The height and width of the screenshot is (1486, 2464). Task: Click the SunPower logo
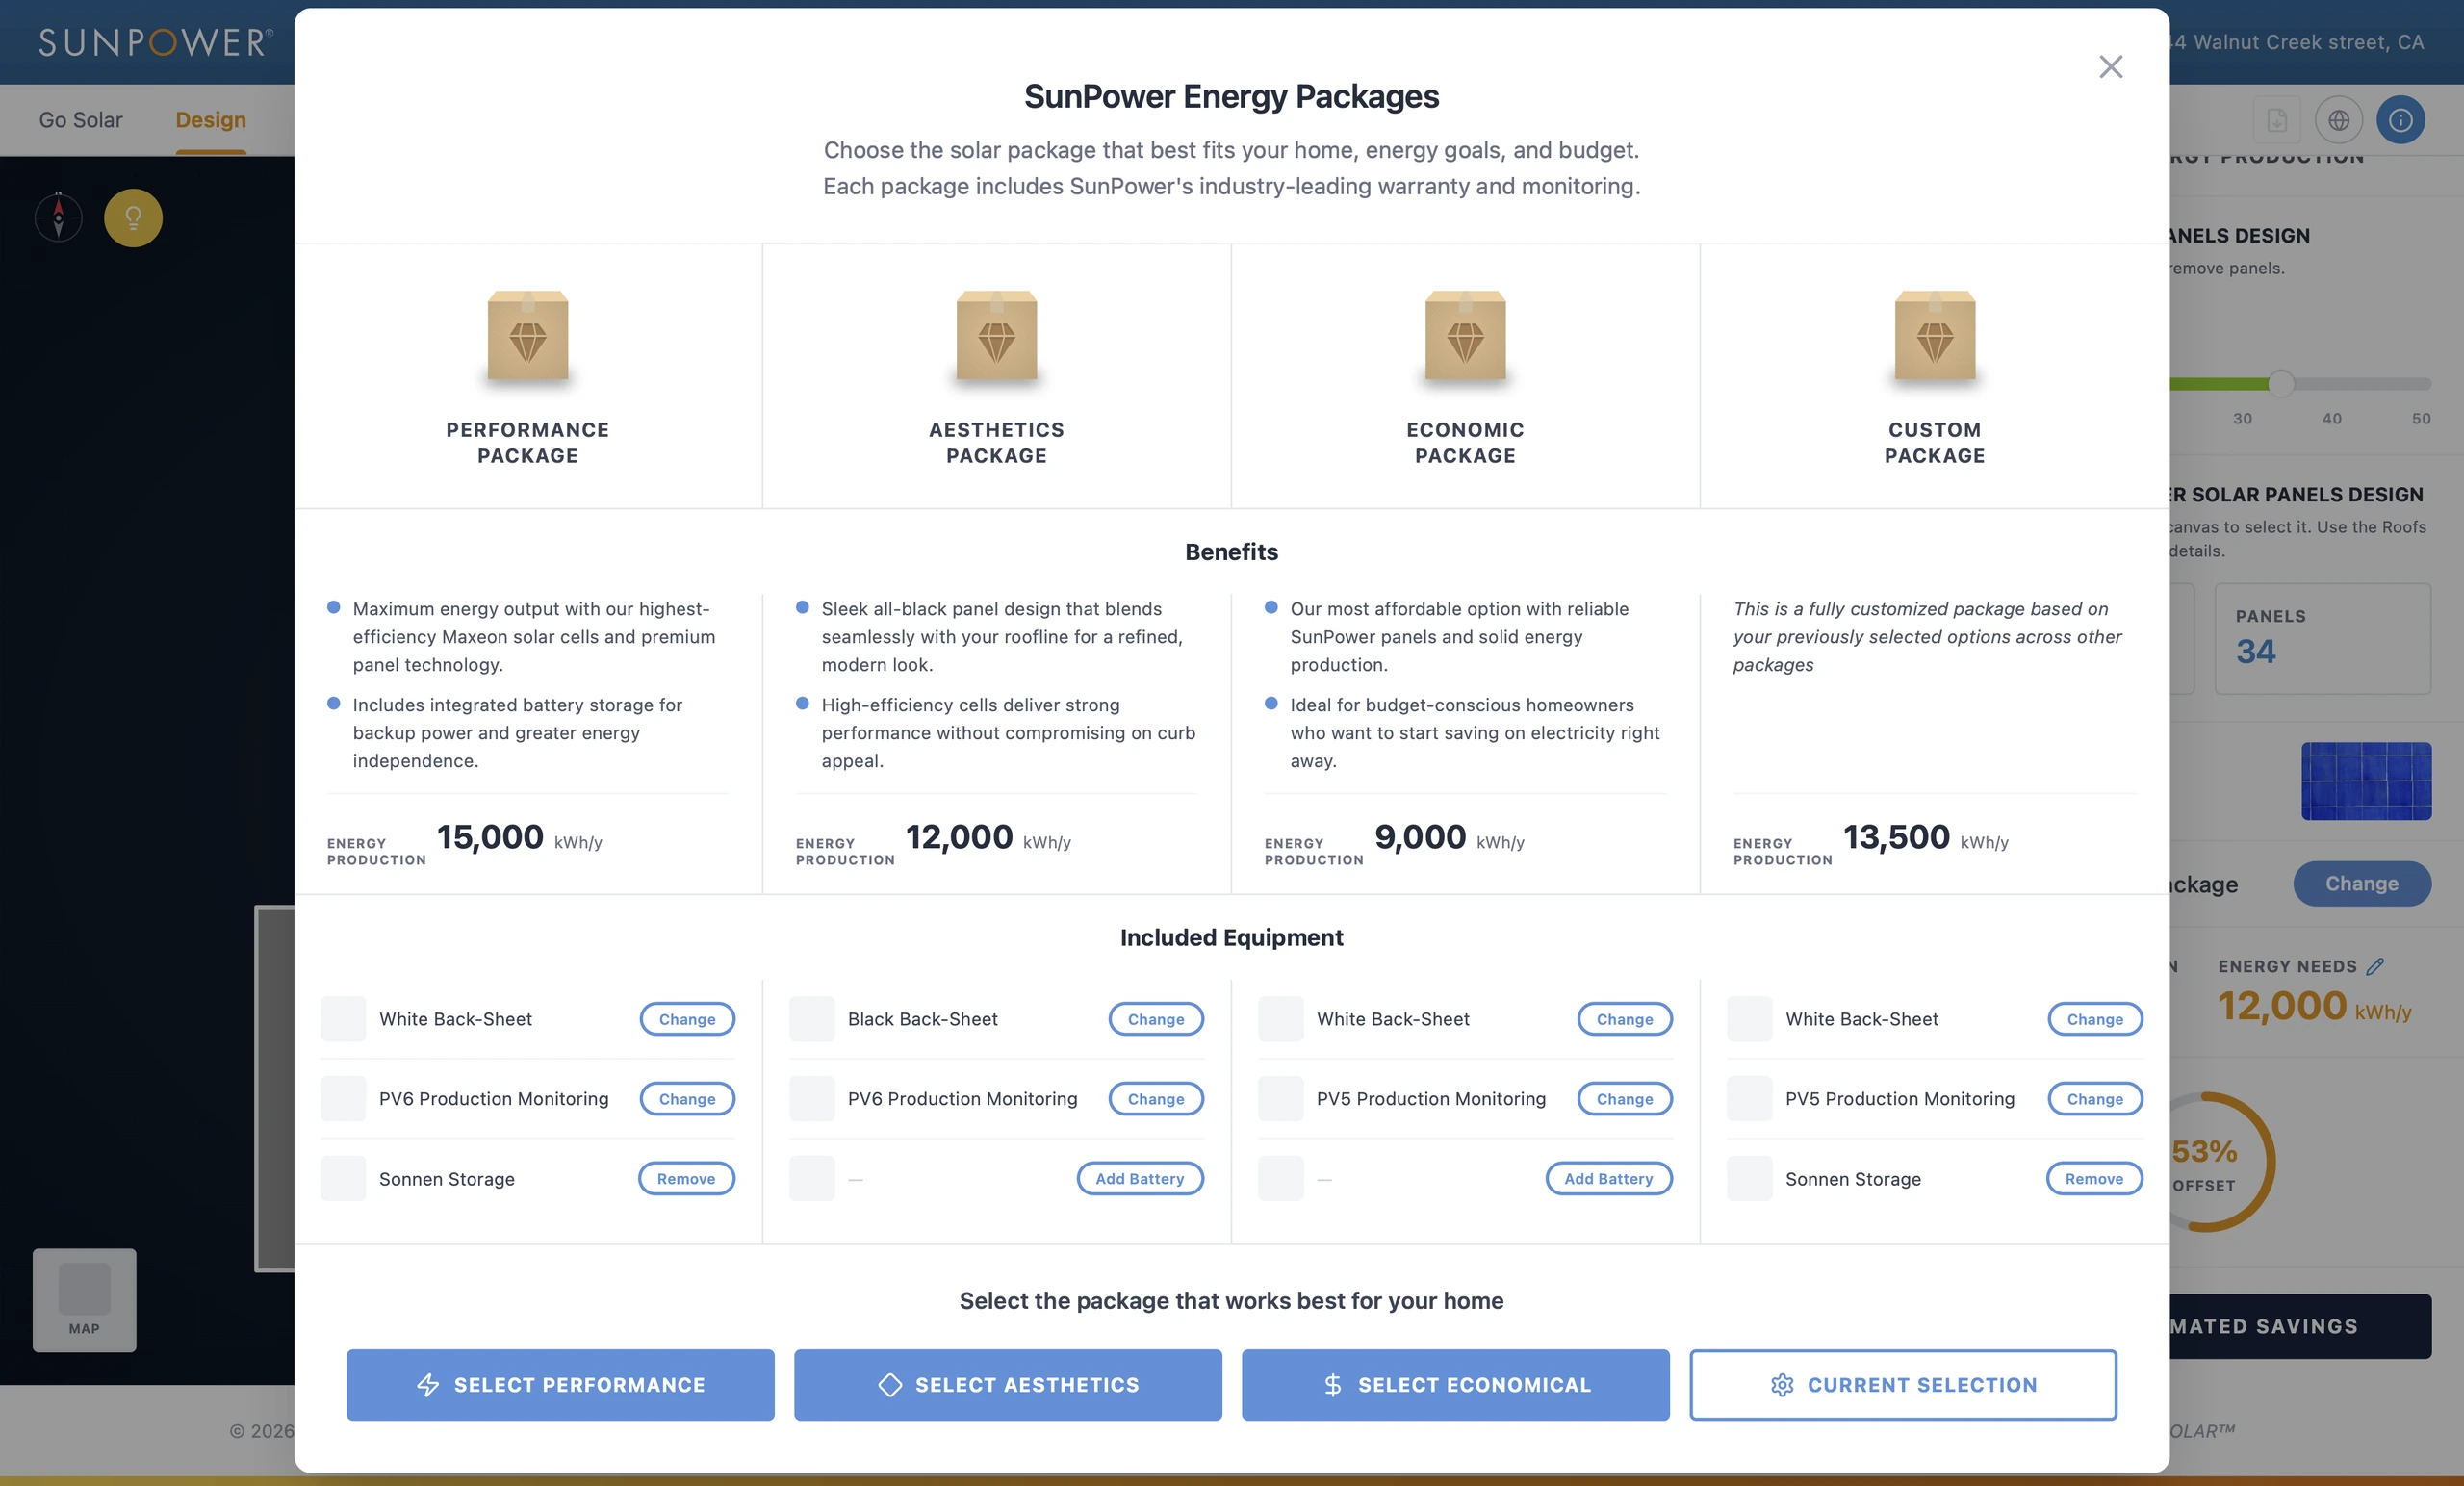click(155, 42)
